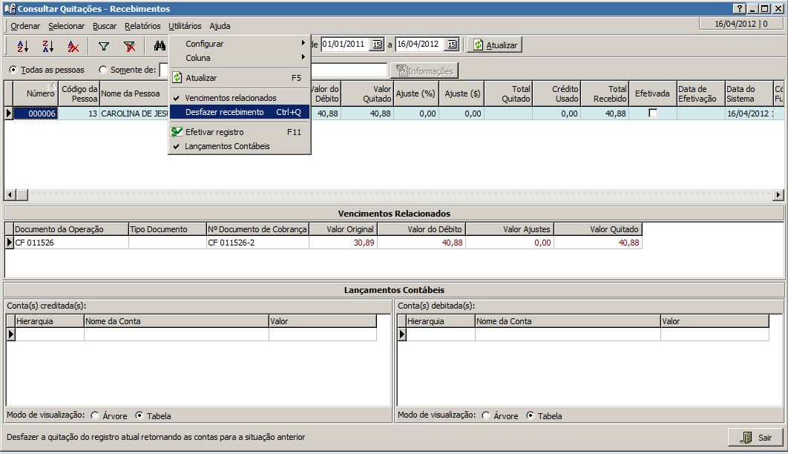Click the Nome da Conta header in Conta(s) debitada(s)
Viewport: 788px width, 454px height.
tap(568, 321)
